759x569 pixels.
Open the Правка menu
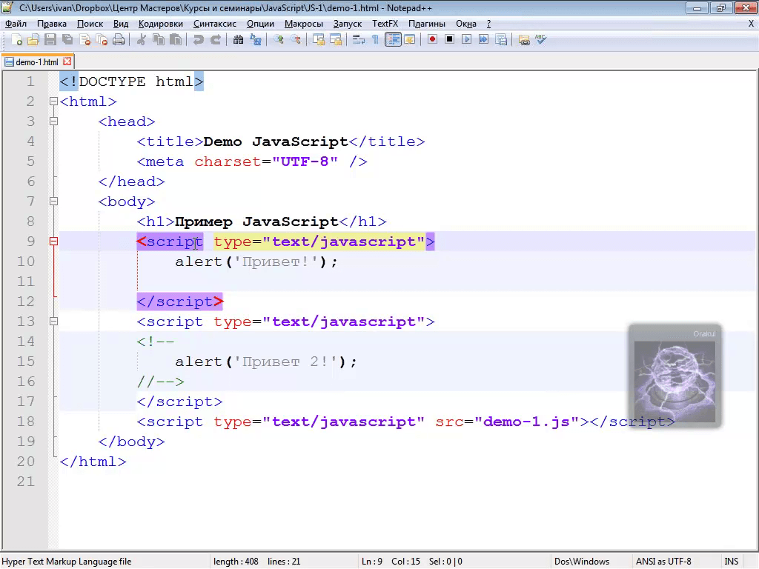click(52, 24)
